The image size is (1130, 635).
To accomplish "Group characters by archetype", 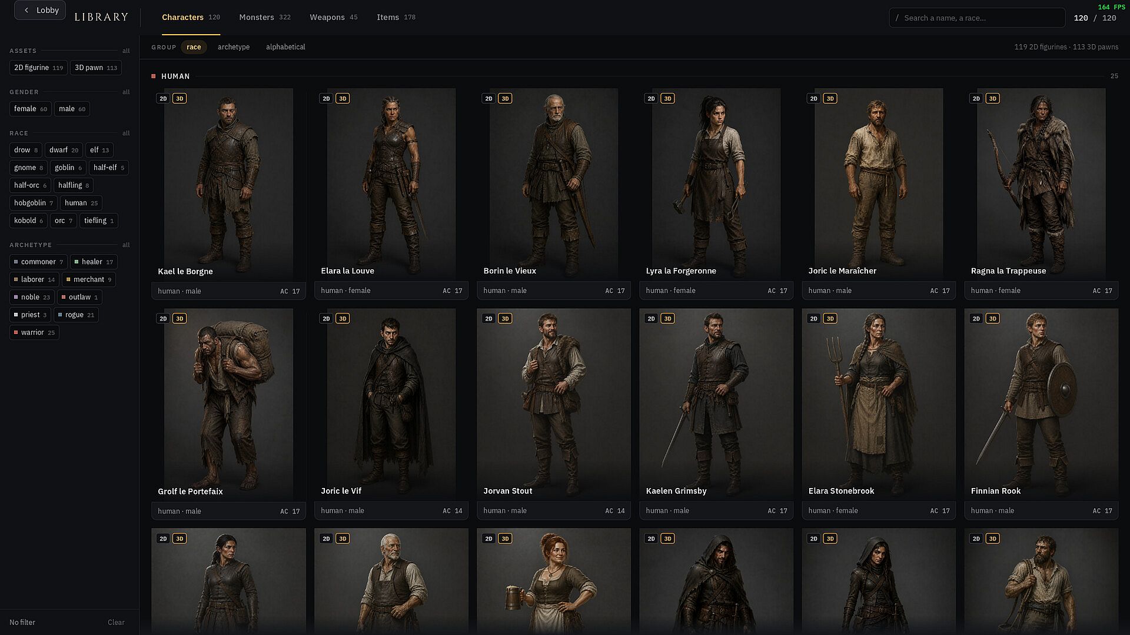I will coord(234,47).
